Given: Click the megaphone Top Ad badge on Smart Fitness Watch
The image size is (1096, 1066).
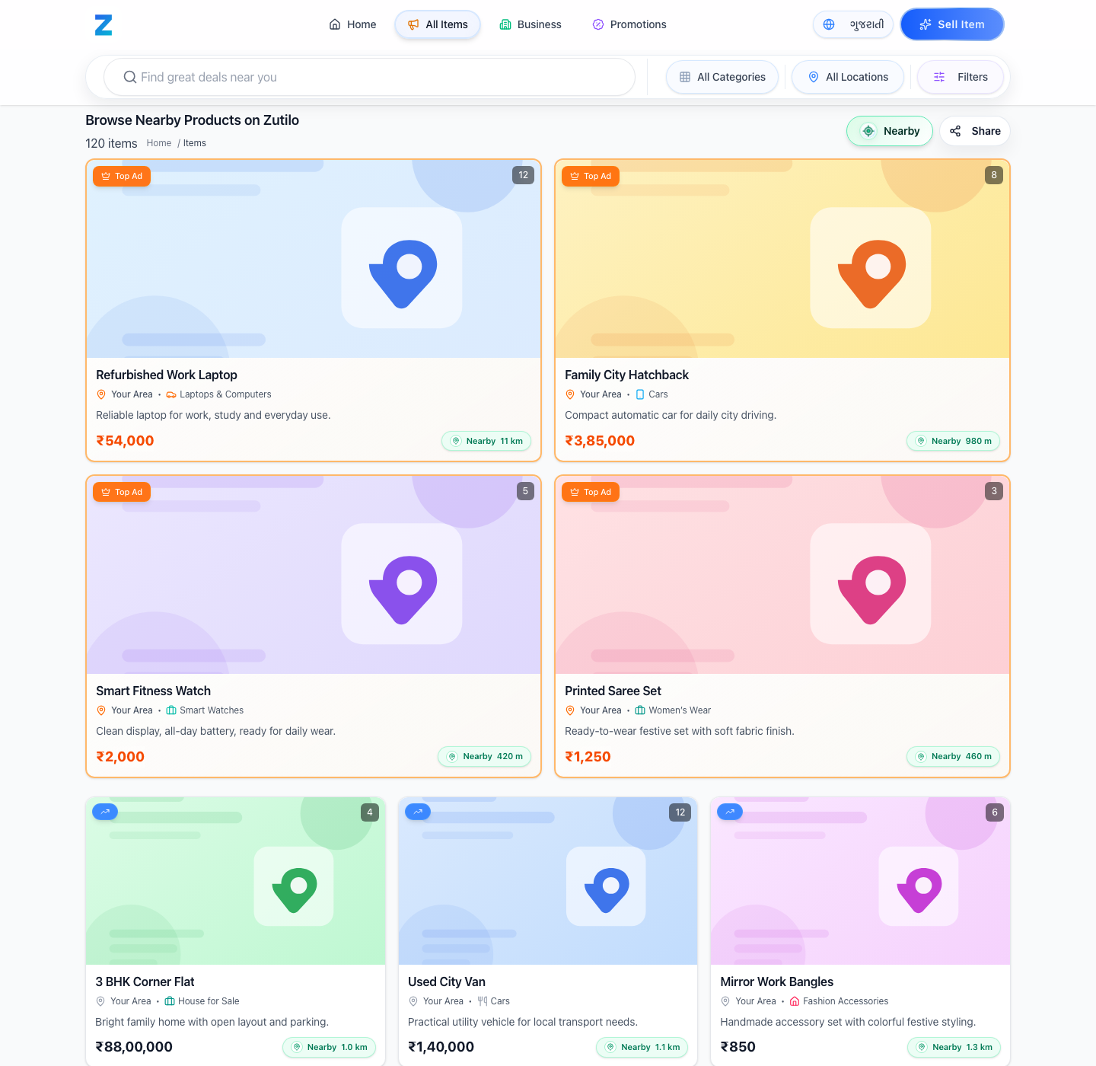Looking at the screenshot, I should [106, 492].
